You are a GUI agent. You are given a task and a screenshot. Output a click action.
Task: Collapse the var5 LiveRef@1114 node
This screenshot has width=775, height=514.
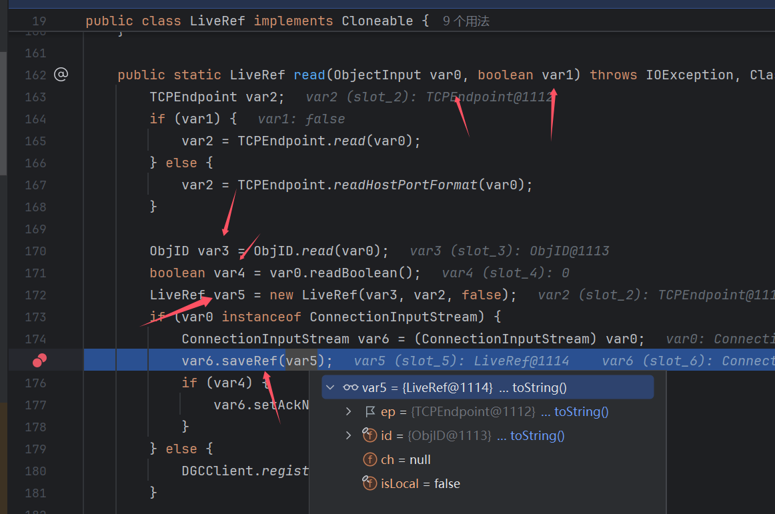(x=330, y=387)
